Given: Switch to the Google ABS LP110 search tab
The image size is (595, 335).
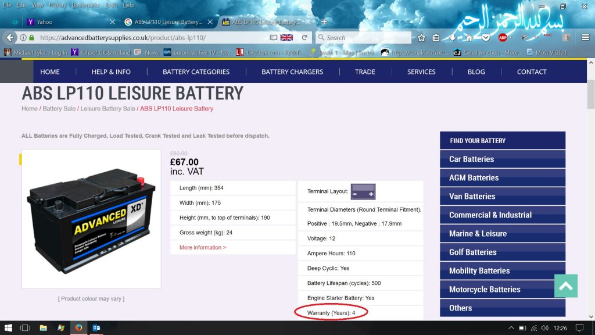Looking at the screenshot, I should (169, 22).
